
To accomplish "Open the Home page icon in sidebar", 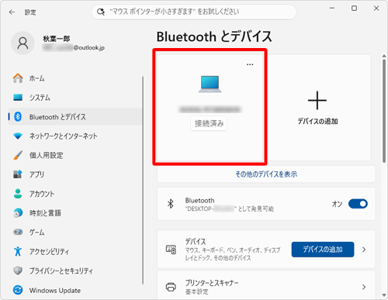I will click(18, 78).
